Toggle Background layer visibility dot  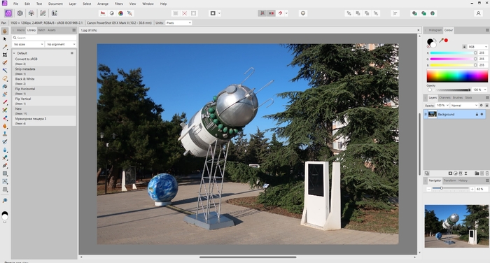(482, 114)
